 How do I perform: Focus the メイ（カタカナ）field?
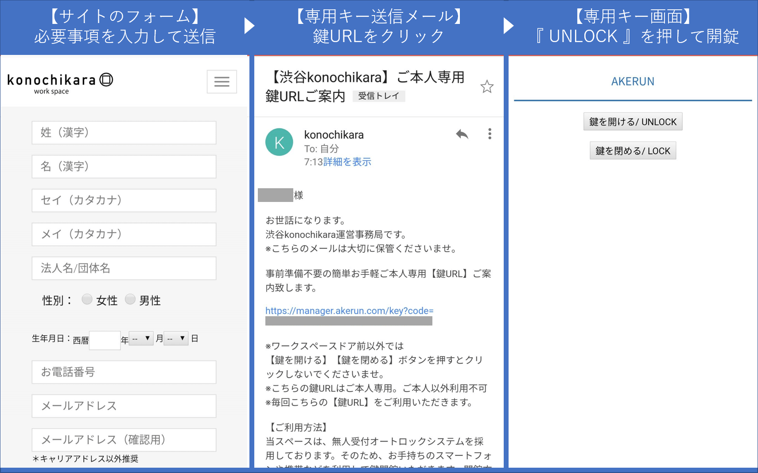coord(124,234)
